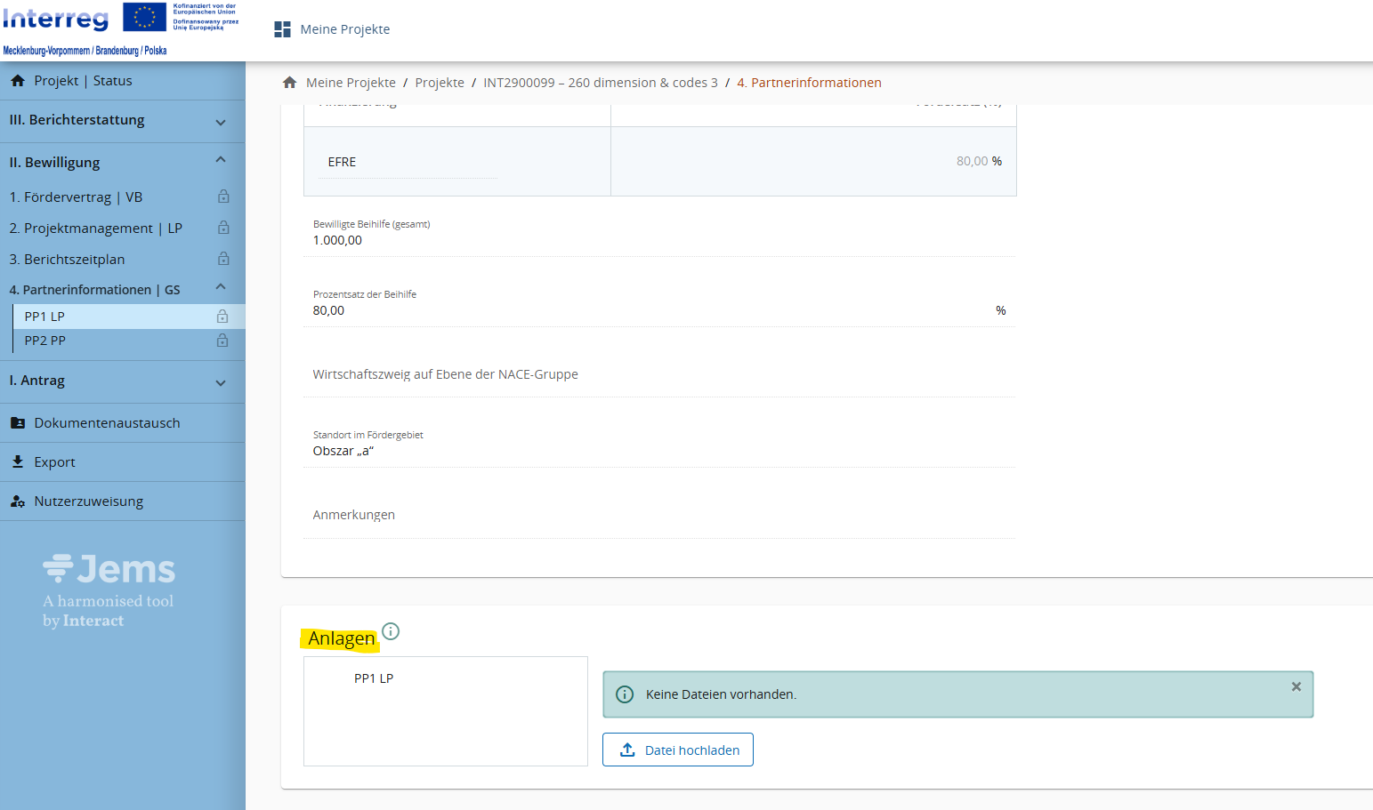Collapse the 4. Partnerinformationen submenu chevron
The height and width of the screenshot is (810, 1373).
pos(221,287)
